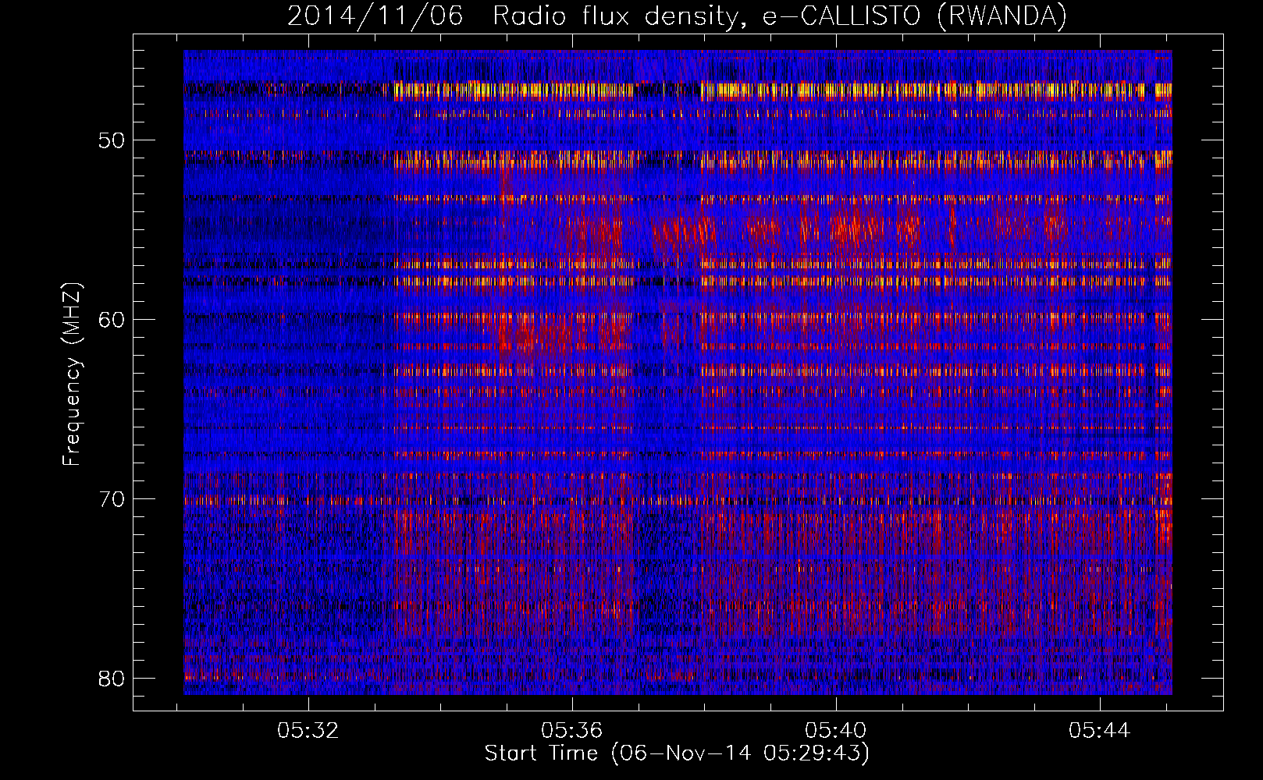Click the frequency tick label "70"
The height and width of the screenshot is (780, 1263).
point(112,499)
